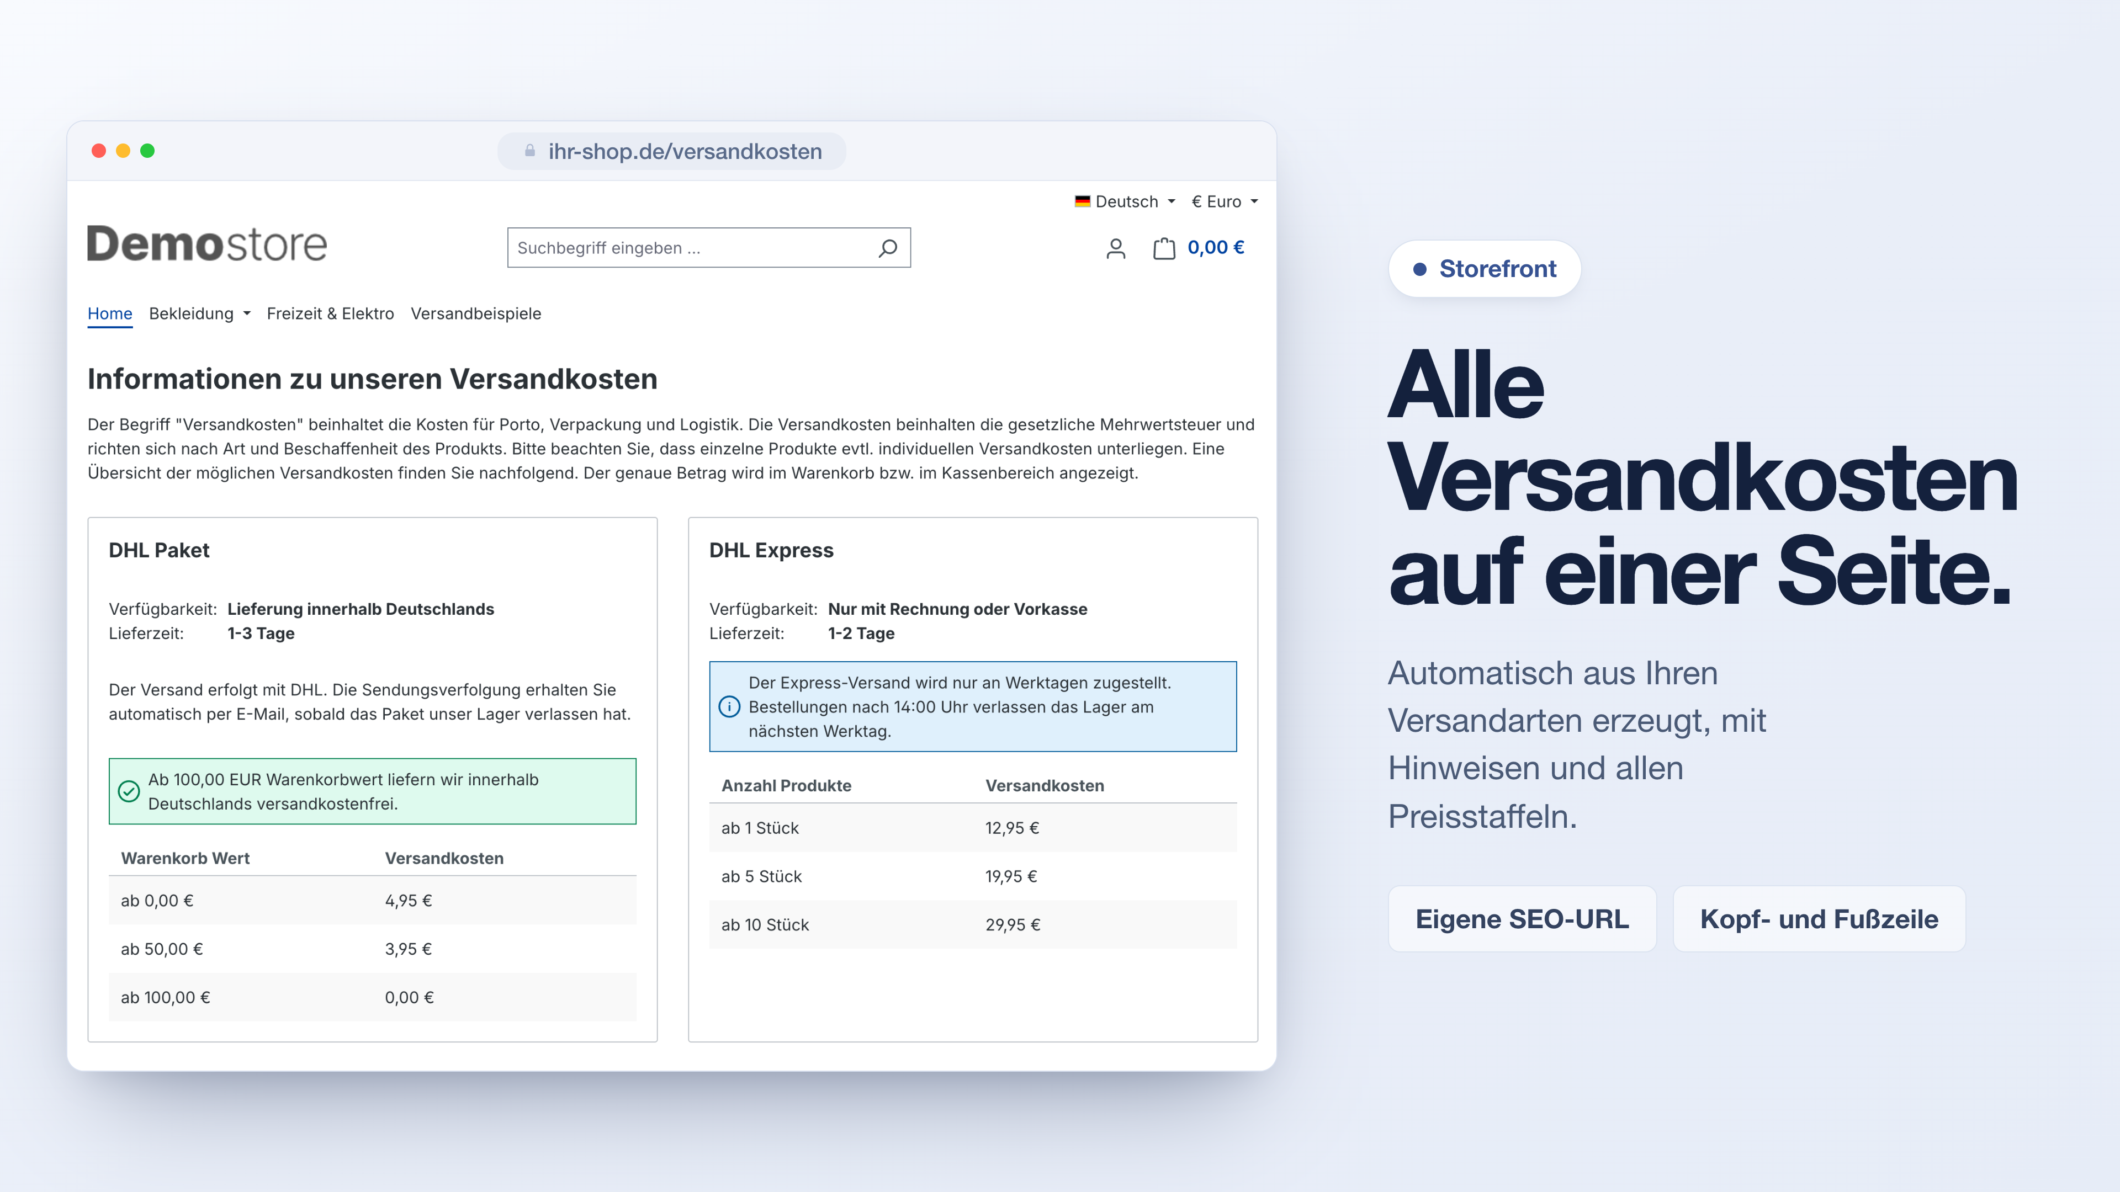2120x1192 pixels.
Task: Expand the Bekleidung menu
Action: click(x=199, y=313)
